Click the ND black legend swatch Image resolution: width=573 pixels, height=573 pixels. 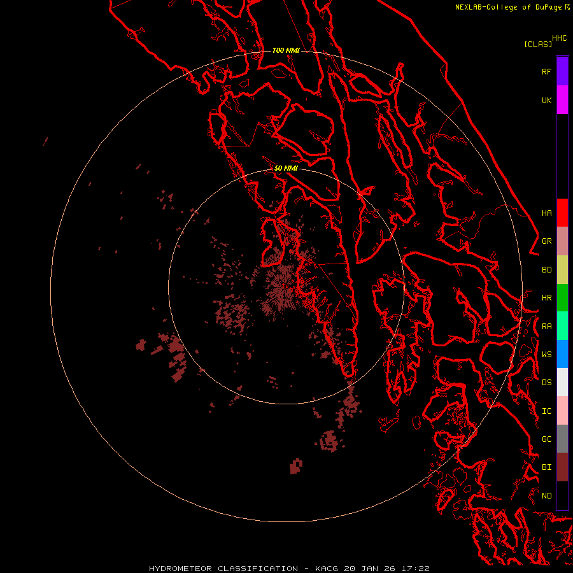(562, 495)
